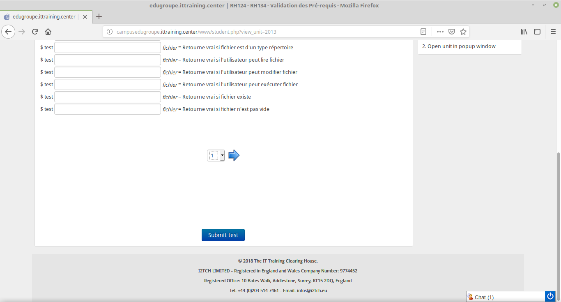
Task: Open the Firefox hamburger menu
Action: coord(553,32)
